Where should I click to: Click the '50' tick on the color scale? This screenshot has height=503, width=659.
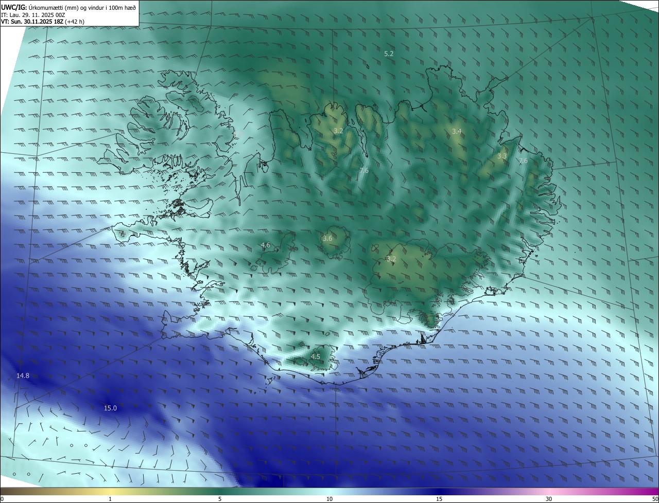pos(655,499)
